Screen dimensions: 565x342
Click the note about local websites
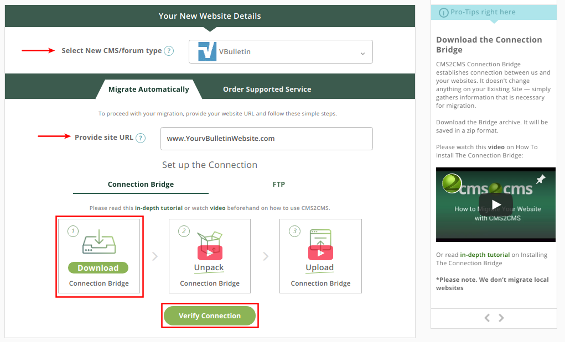(x=492, y=284)
